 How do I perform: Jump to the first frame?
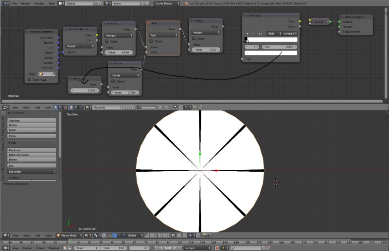click(x=156, y=248)
